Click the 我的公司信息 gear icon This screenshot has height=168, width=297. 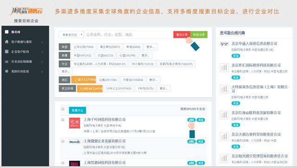pyautogui.click(x=6, y=71)
